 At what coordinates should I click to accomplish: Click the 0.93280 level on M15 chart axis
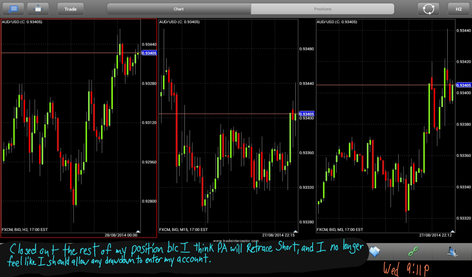306,222
